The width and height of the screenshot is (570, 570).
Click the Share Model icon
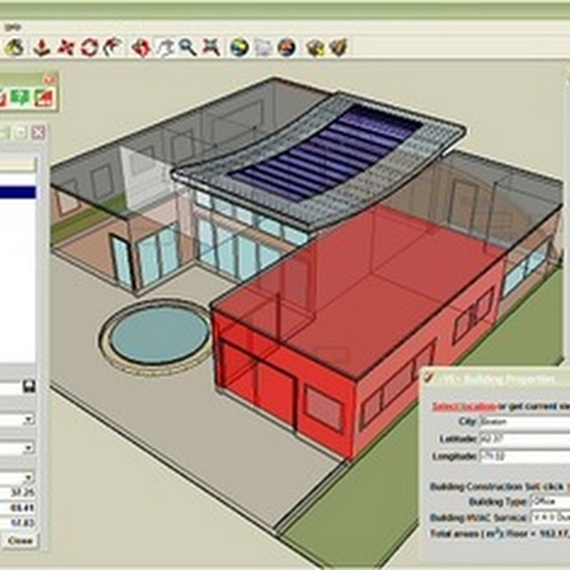pyautogui.click(x=339, y=47)
